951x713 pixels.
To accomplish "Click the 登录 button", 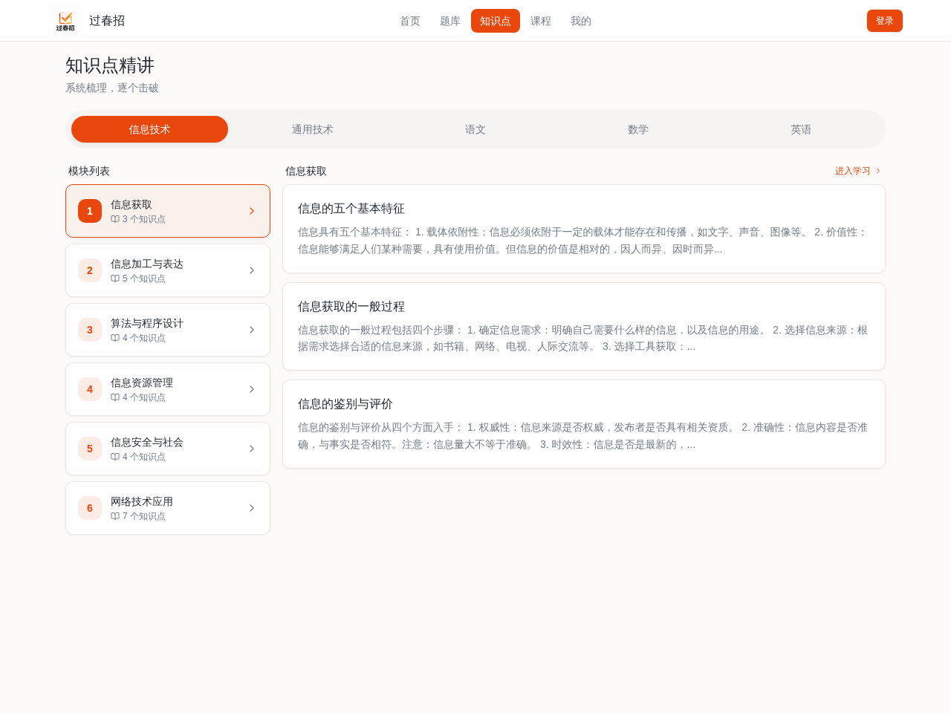I will click(x=885, y=21).
